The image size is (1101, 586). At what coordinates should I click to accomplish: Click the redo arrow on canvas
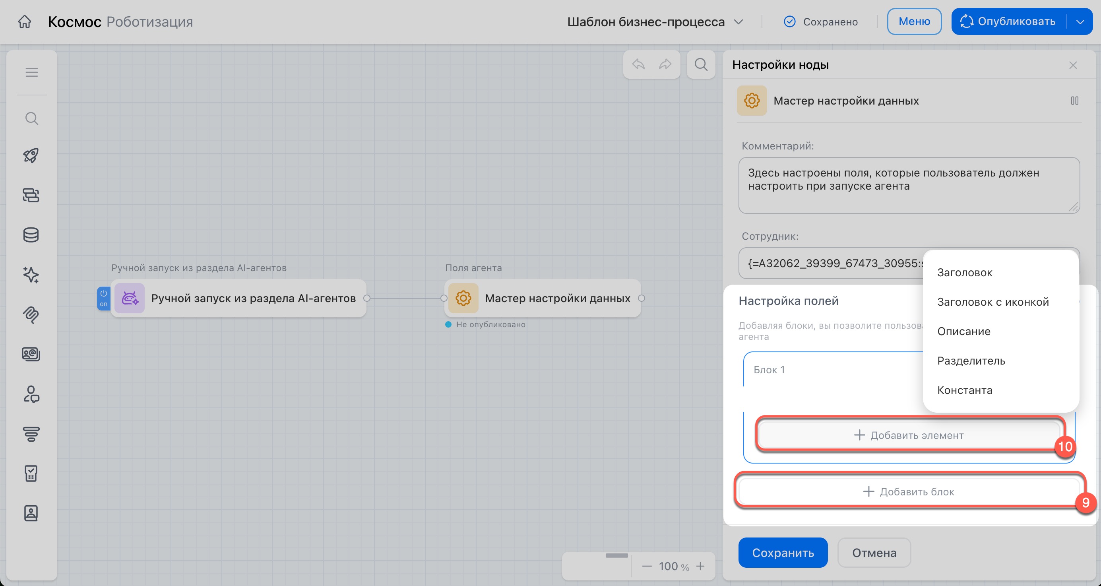[665, 64]
